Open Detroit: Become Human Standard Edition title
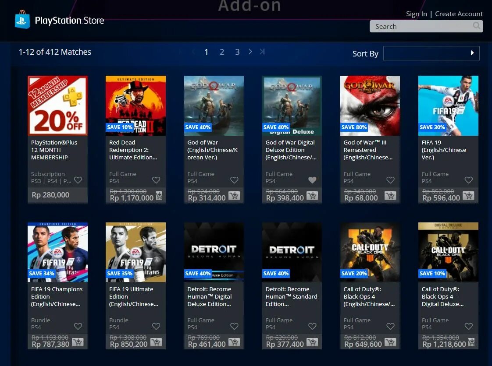This screenshot has width=492, height=366. coord(291,296)
